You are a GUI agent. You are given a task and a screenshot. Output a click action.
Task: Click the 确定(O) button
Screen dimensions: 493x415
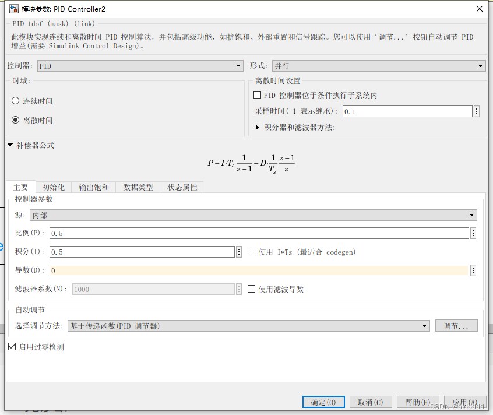click(x=323, y=402)
